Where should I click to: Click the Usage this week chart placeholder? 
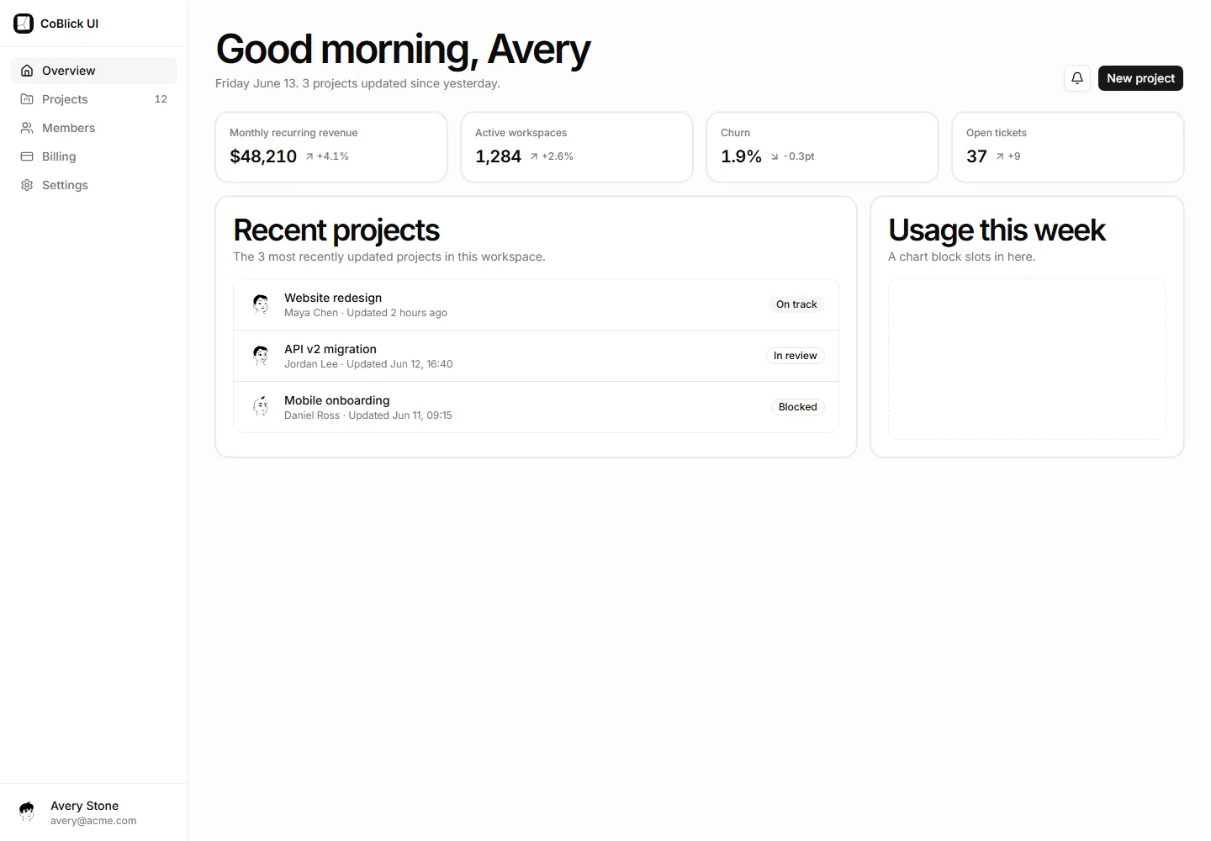[x=1027, y=359]
